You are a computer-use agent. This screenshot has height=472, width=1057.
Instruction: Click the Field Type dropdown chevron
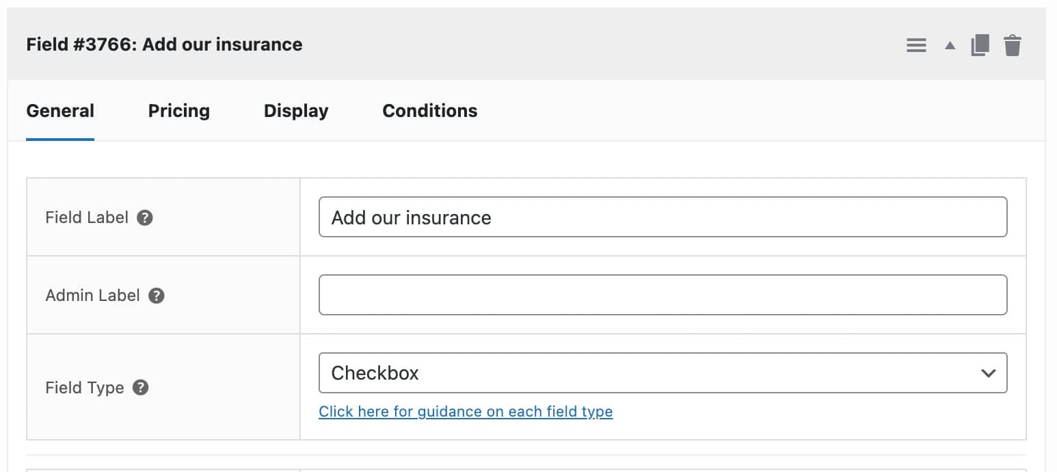pos(988,373)
